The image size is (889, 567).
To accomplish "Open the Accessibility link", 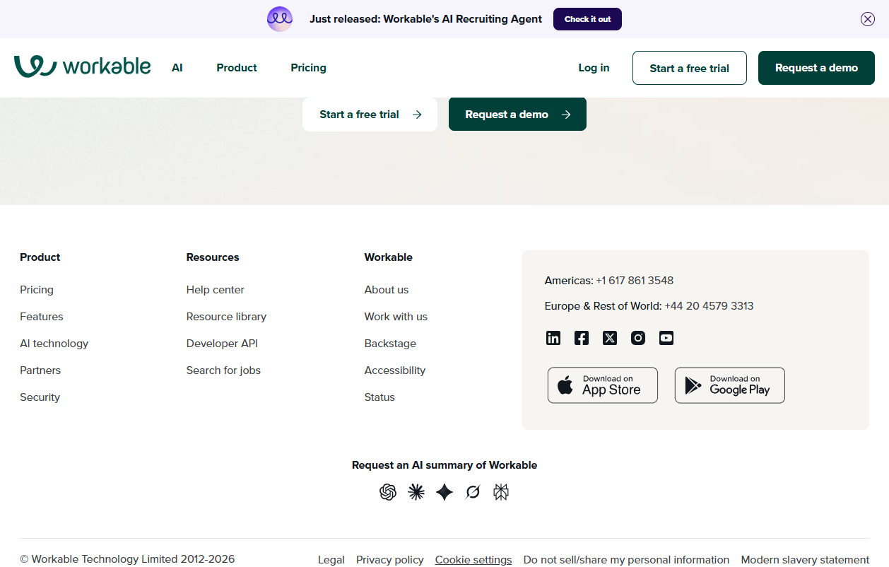I will point(395,370).
